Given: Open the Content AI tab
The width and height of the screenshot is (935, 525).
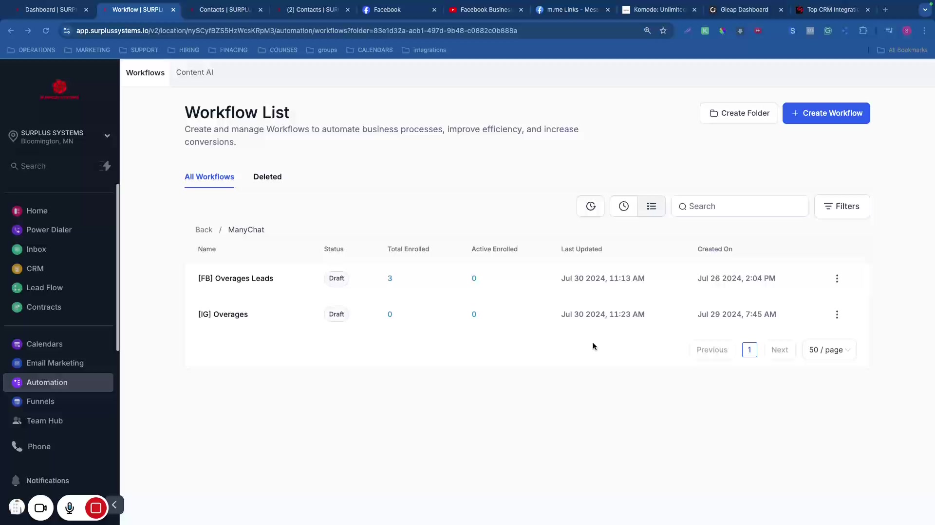Looking at the screenshot, I should point(194,72).
